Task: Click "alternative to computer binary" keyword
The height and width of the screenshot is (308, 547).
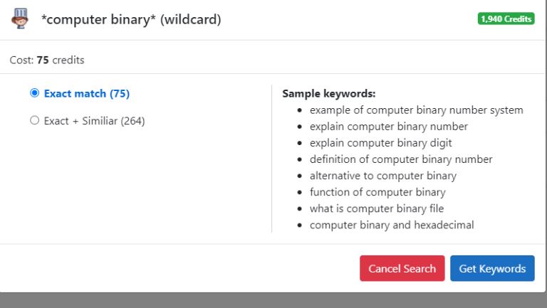Action: click(x=383, y=176)
